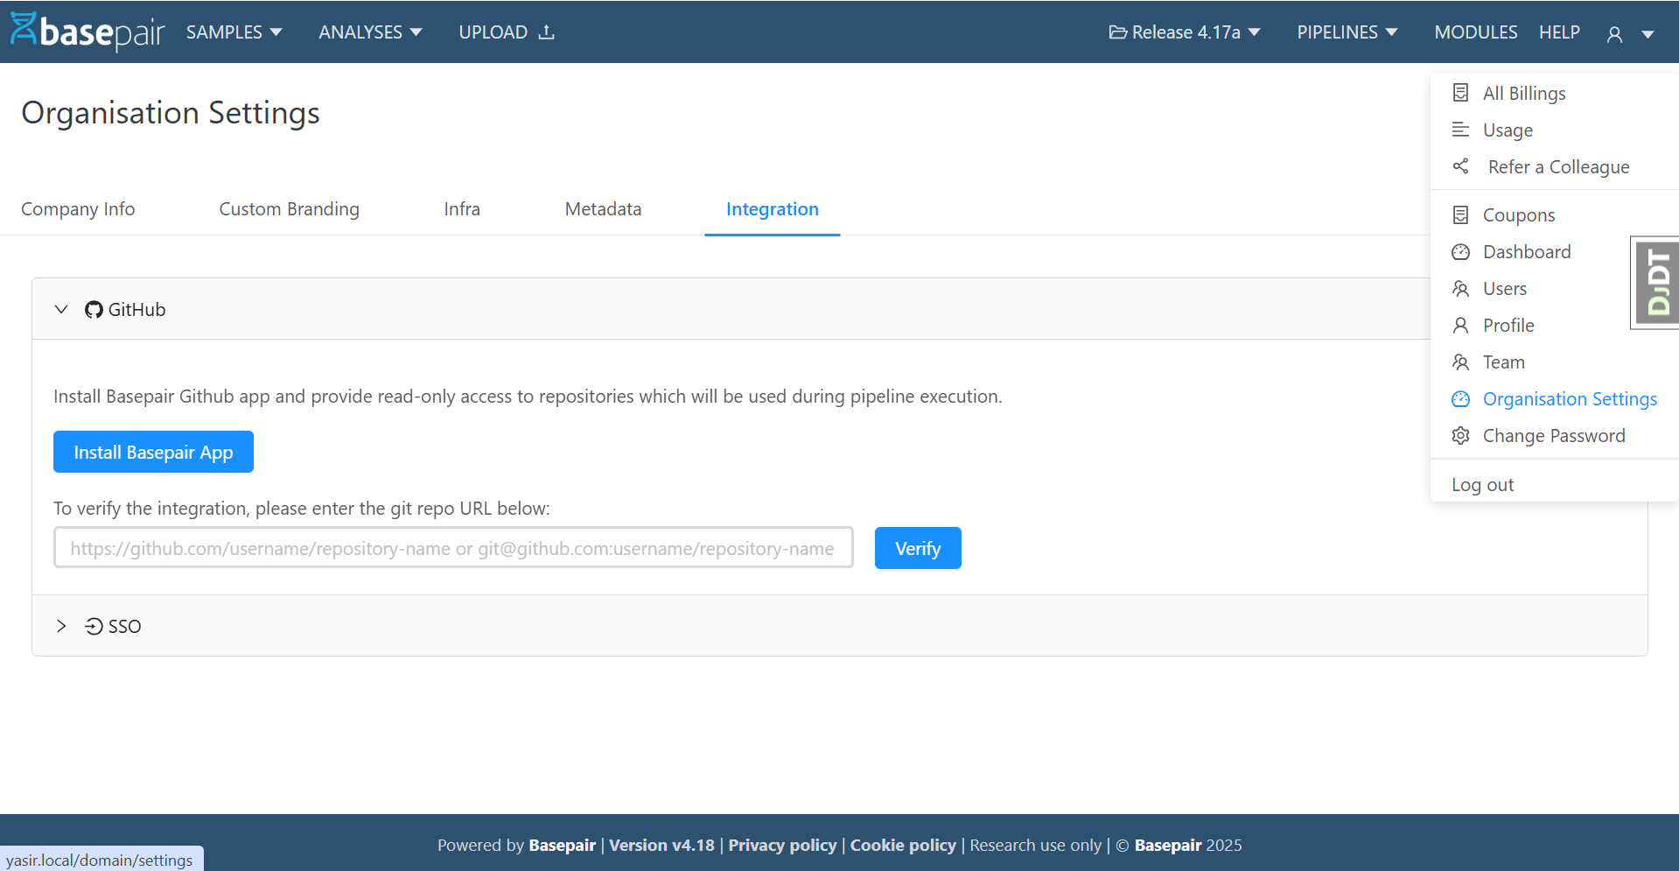Click the Refer a Colleague share icon

(1460, 166)
